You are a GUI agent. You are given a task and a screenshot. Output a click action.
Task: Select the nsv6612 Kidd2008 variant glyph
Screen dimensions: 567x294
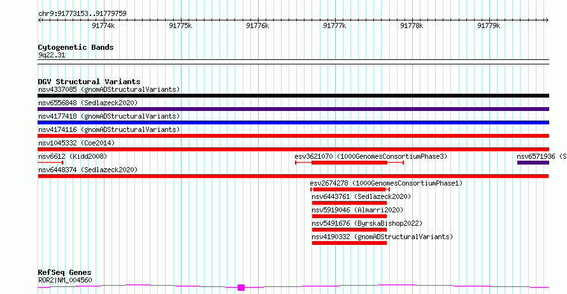coord(50,163)
